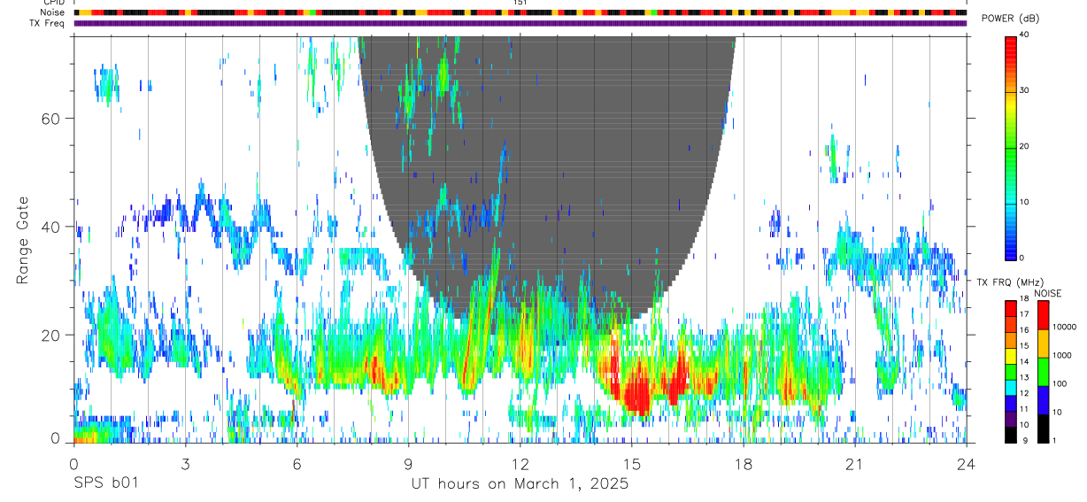Click the 9 hour mark on x-axis
The image size is (1087, 502).
pyautogui.click(x=408, y=464)
